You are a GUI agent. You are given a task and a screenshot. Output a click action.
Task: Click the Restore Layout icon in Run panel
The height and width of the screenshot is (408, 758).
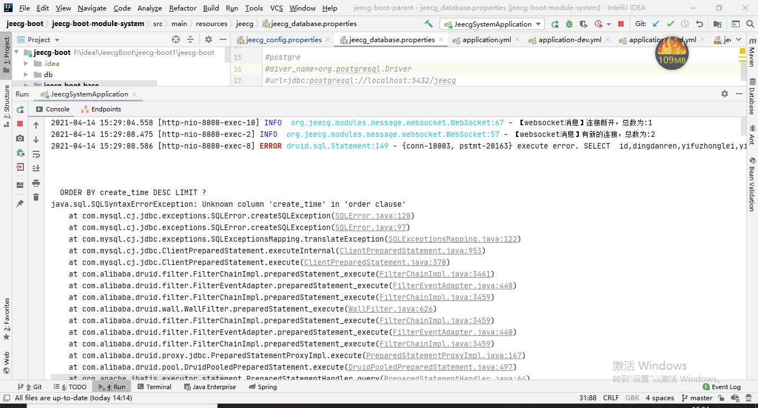(20, 185)
